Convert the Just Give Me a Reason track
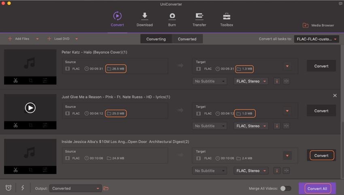Screen dimensions: 344x195 [x=321, y=111]
